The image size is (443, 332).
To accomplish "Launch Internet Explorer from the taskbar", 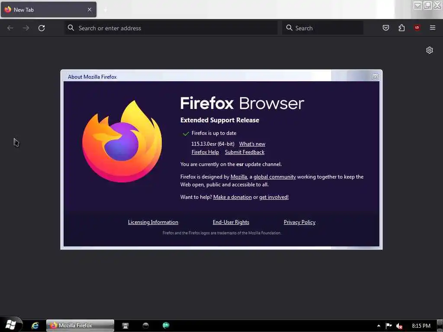I will coord(35,326).
